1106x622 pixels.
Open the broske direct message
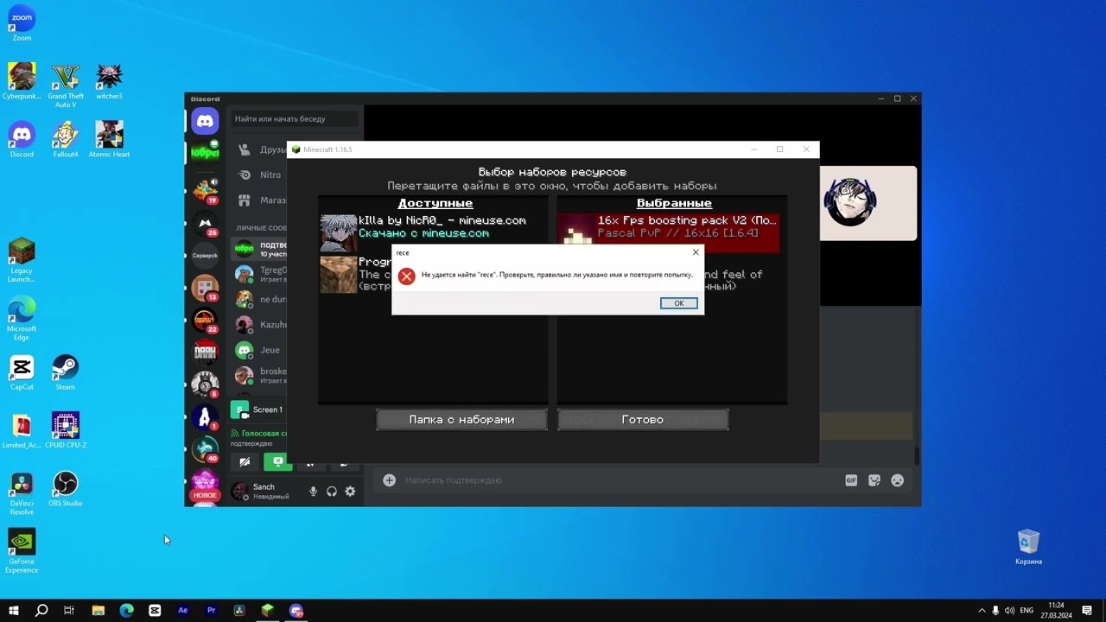[259, 376]
